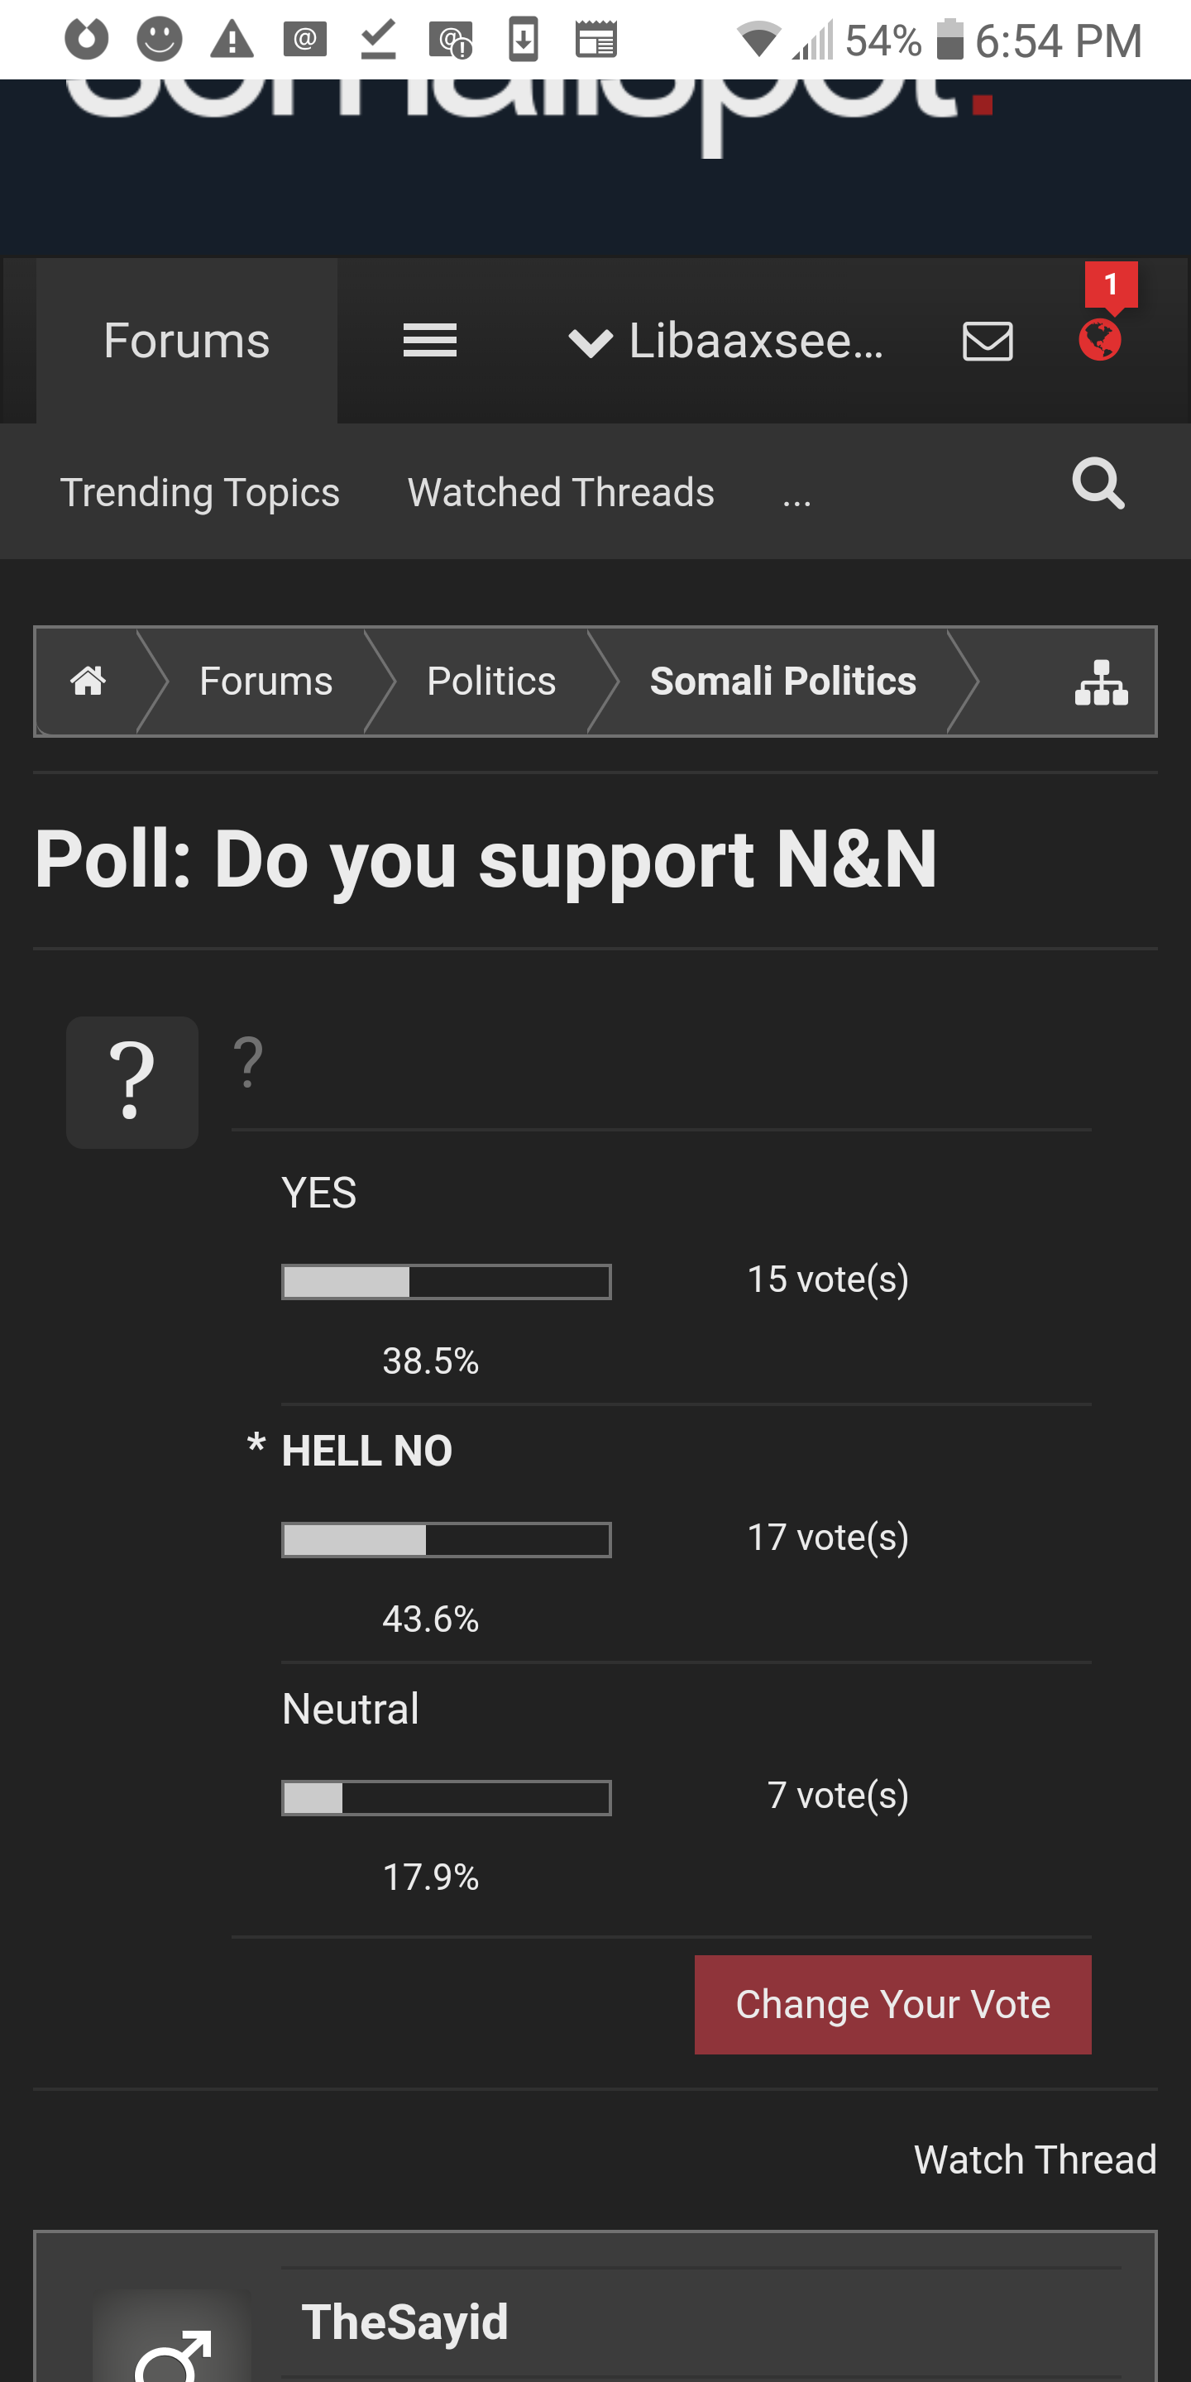
Task: Open the hamburger navigation menu
Action: pos(430,340)
